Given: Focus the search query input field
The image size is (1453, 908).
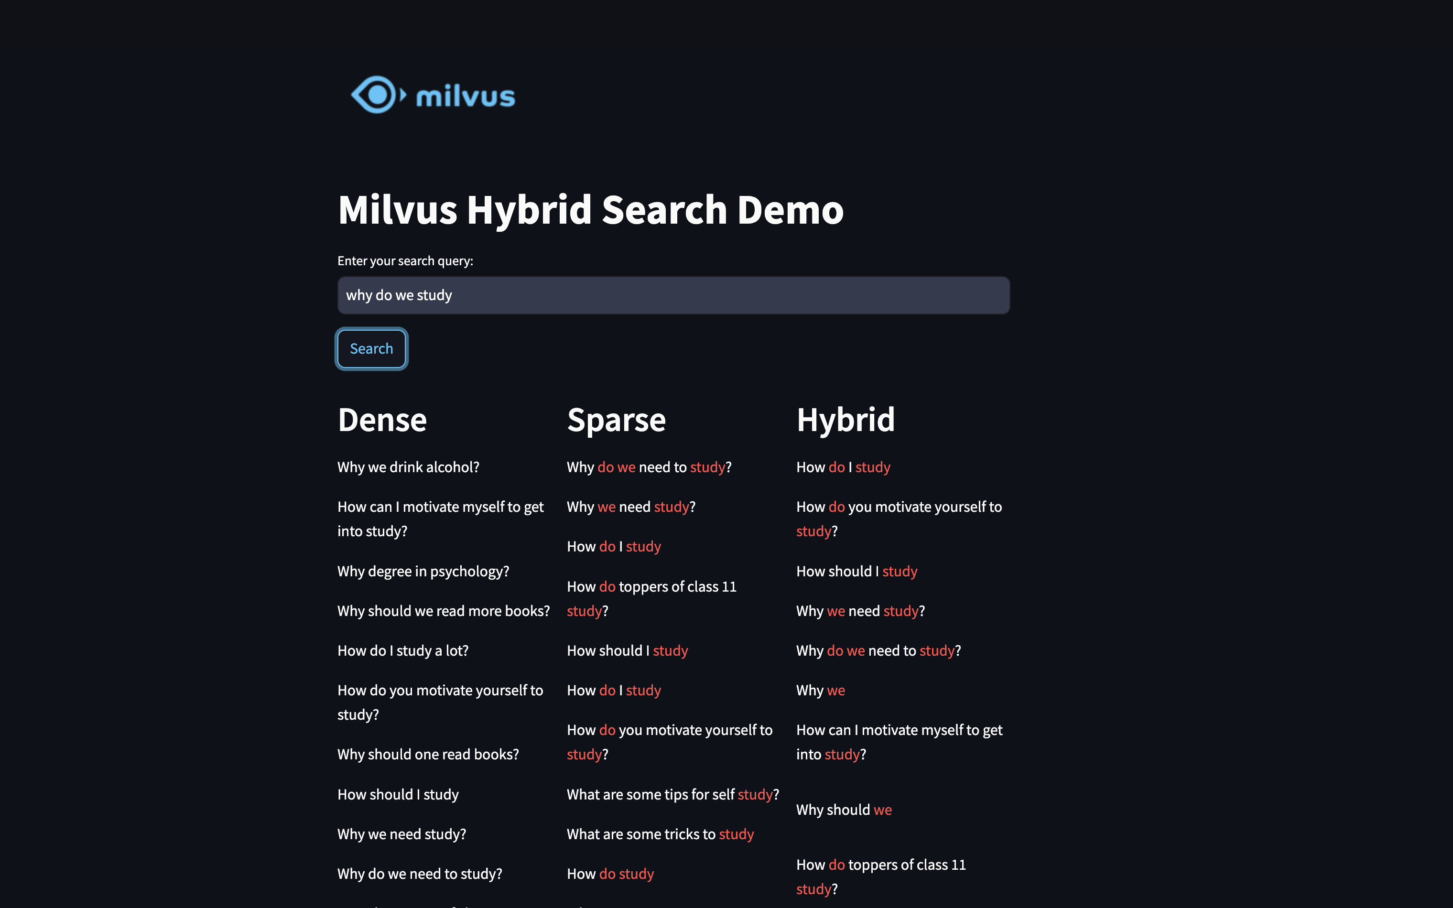Looking at the screenshot, I should (673, 295).
